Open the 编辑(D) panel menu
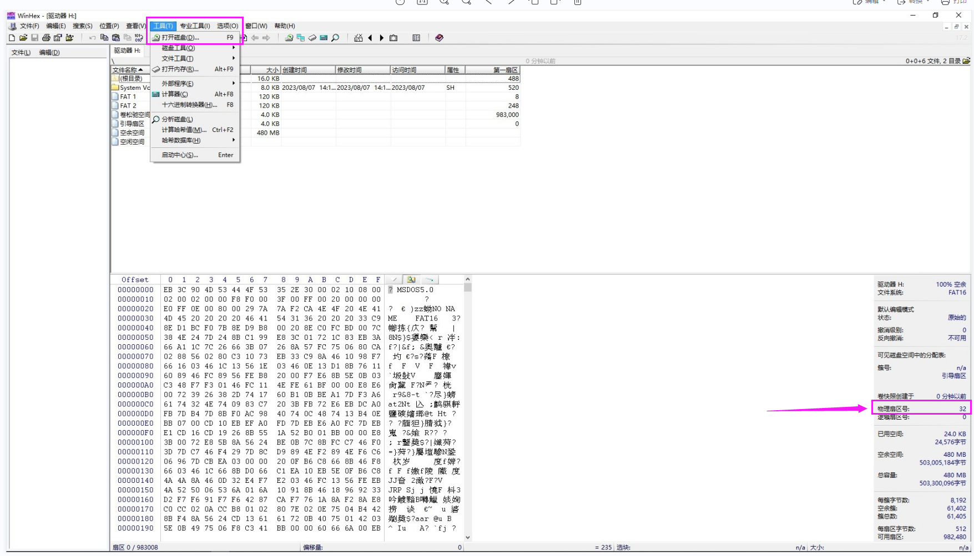Viewport: 974px width, 556px height. tap(49, 53)
